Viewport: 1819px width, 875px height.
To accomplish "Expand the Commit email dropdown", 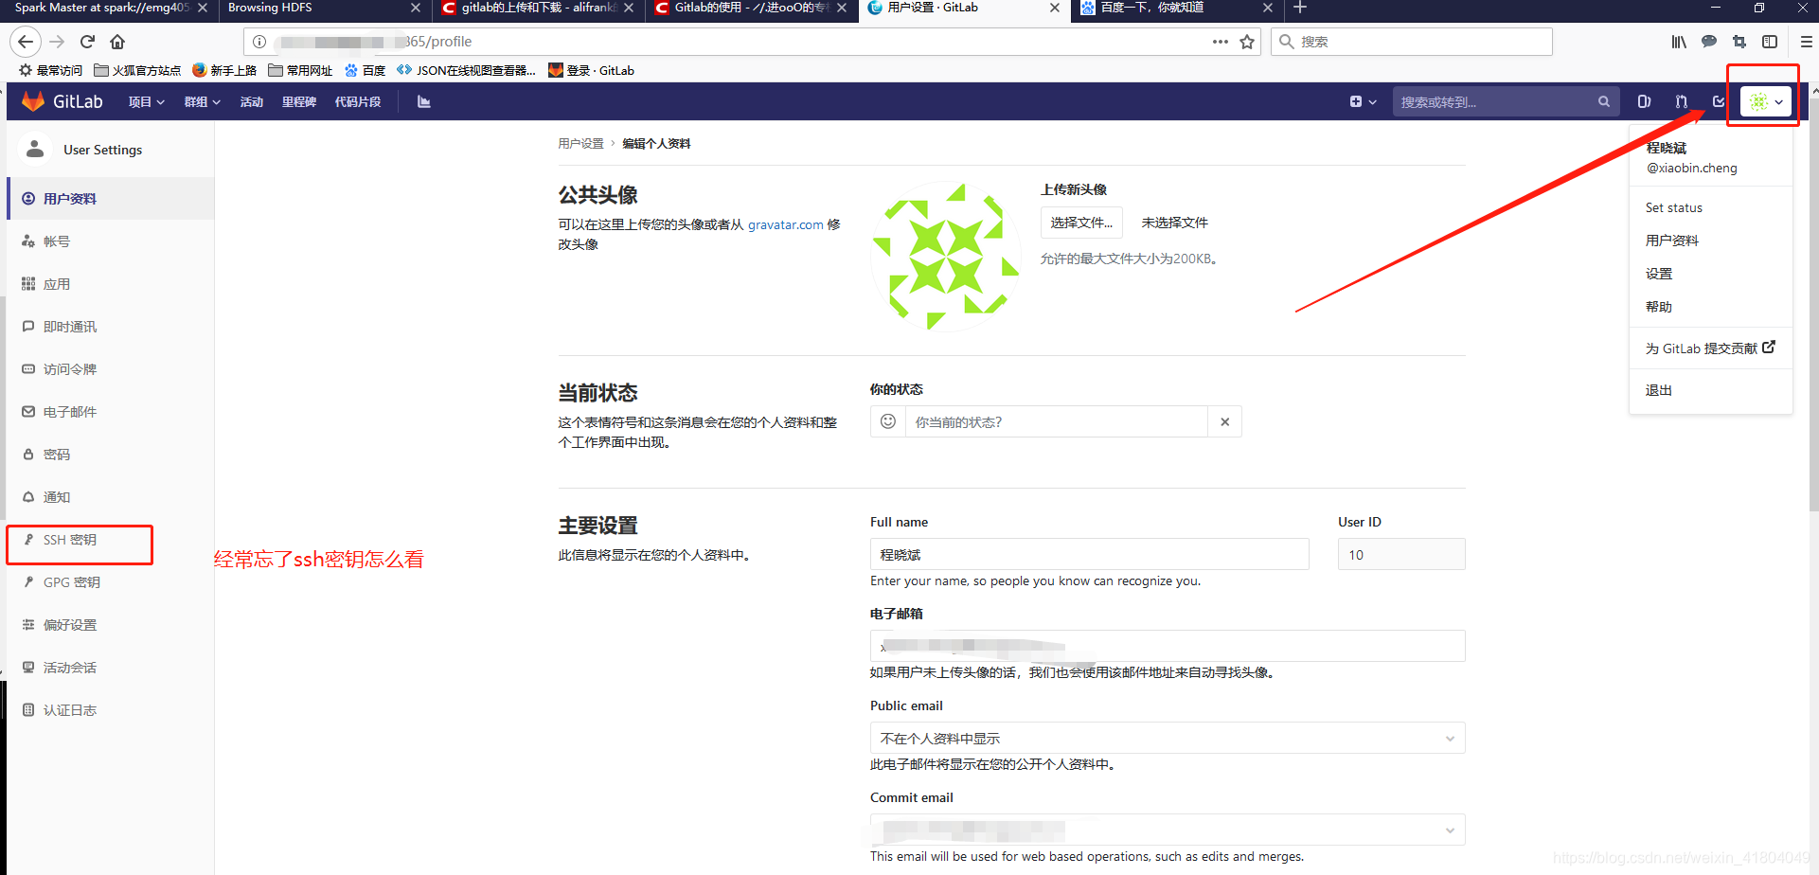I will tap(1168, 830).
